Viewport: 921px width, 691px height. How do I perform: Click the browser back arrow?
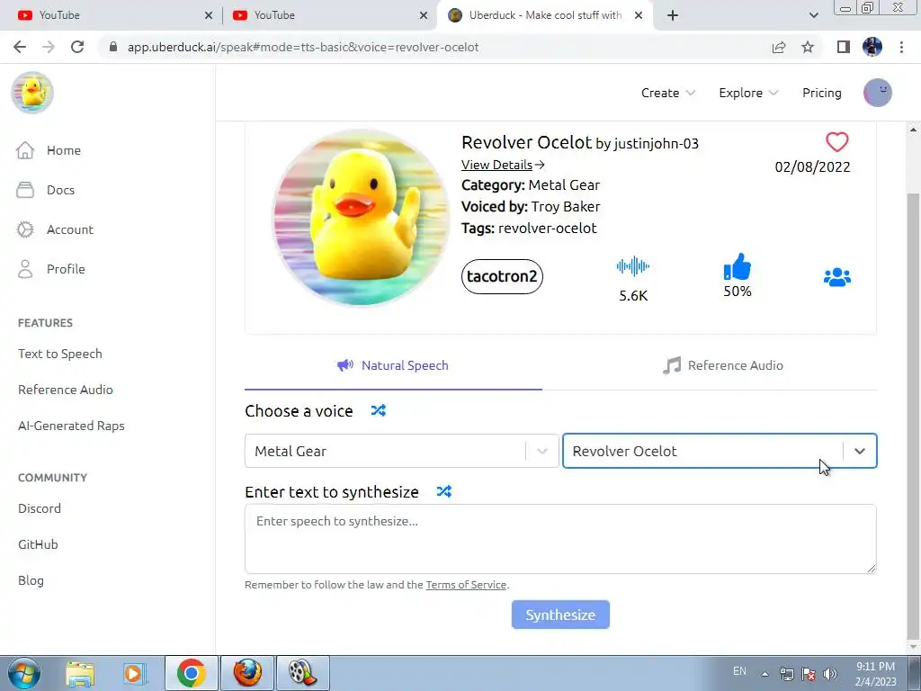pos(20,47)
